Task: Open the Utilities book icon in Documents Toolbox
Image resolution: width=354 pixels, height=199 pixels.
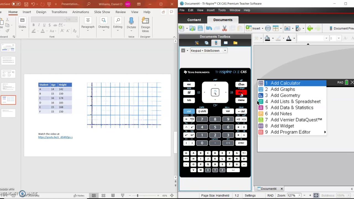Action: (226, 43)
